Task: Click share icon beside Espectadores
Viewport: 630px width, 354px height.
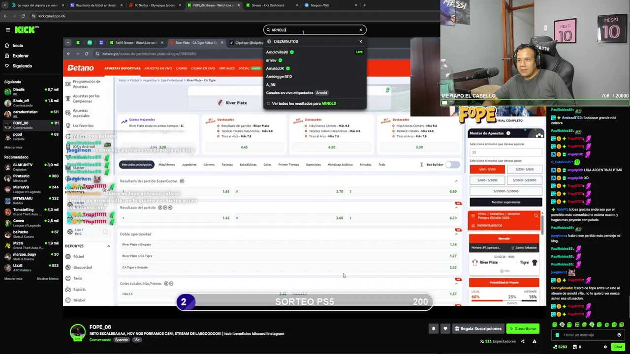Action: click(x=523, y=341)
